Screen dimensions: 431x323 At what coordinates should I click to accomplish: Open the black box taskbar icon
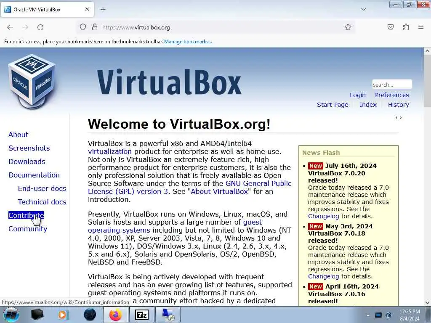37,315
